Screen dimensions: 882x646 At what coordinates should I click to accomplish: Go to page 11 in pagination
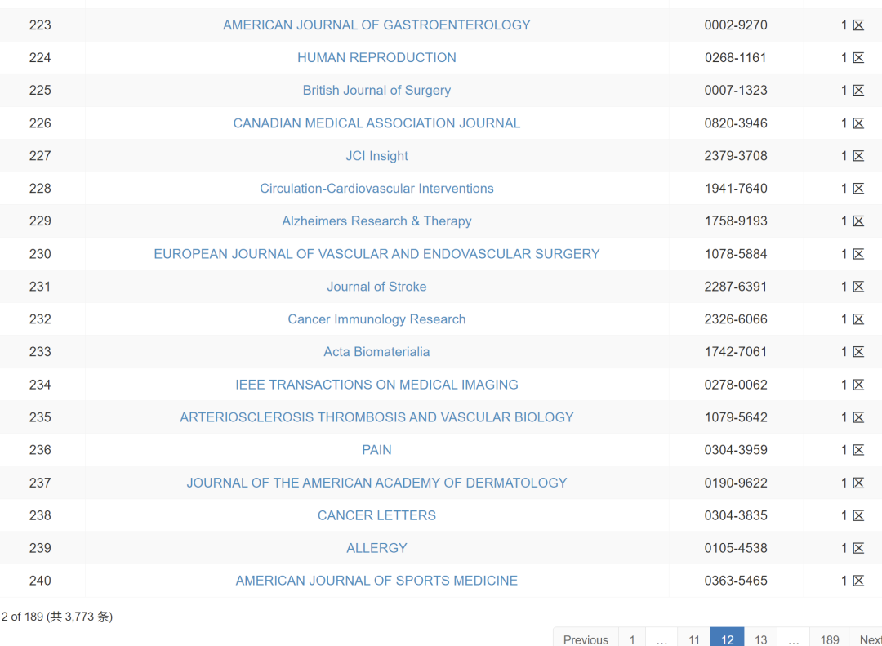[694, 638]
